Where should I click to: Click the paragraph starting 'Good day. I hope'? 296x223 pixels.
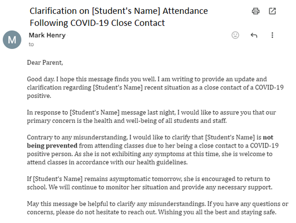pyautogui.click(x=155, y=88)
